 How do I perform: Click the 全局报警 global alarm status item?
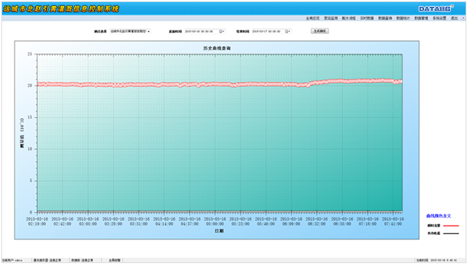(x=115, y=260)
